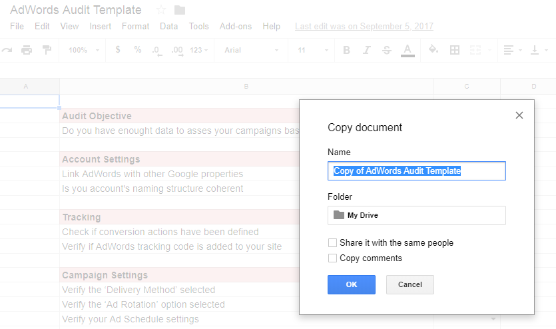Click the vertical align icon
This screenshot has height=329, width=556.
[535, 50]
